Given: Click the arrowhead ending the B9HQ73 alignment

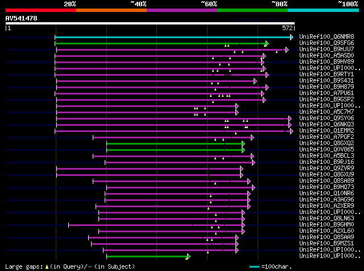Looking at the screenshot, I should (254, 187).
